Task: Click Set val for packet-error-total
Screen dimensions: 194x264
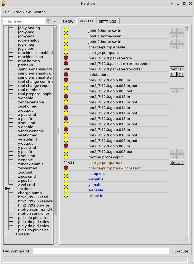Action: (177, 69)
